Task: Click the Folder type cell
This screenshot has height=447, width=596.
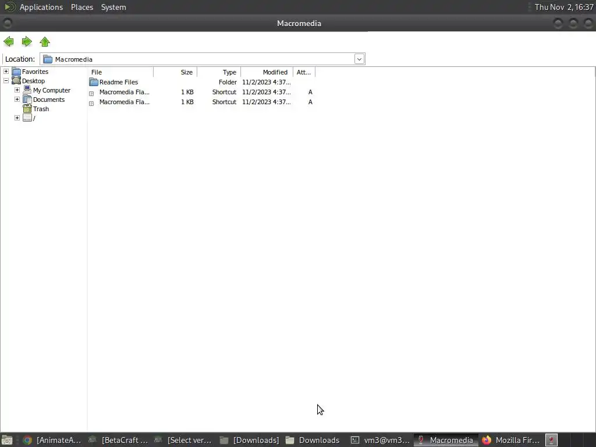Action: coord(228,82)
